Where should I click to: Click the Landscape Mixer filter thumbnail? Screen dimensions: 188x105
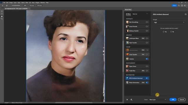pyautogui.click(x=127, y=38)
